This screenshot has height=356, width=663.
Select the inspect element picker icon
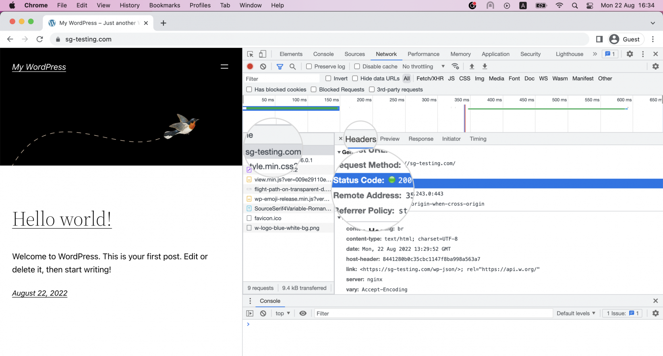[250, 54]
